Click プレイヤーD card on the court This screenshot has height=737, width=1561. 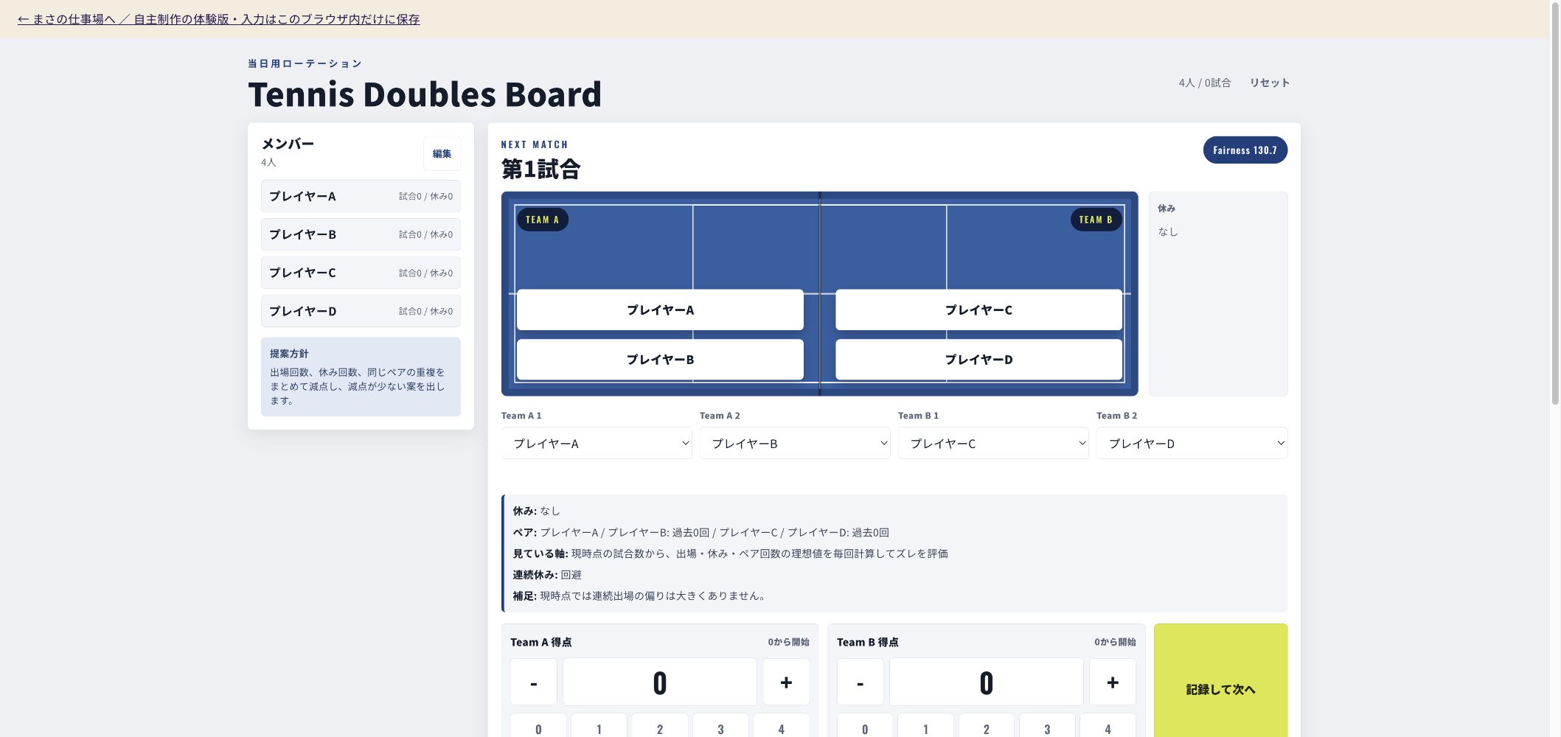coord(978,359)
